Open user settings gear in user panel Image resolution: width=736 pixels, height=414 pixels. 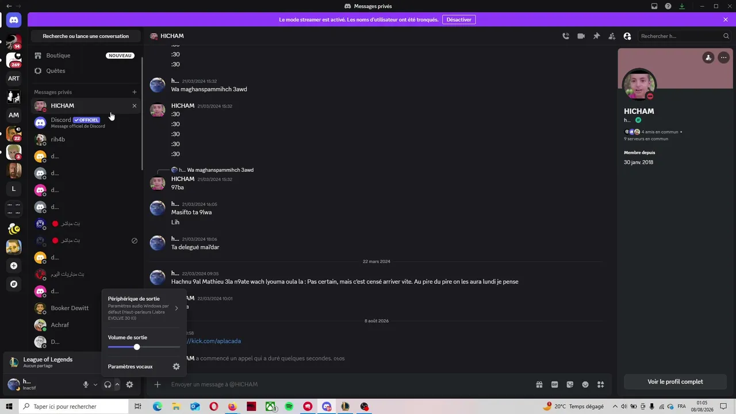[129, 385]
